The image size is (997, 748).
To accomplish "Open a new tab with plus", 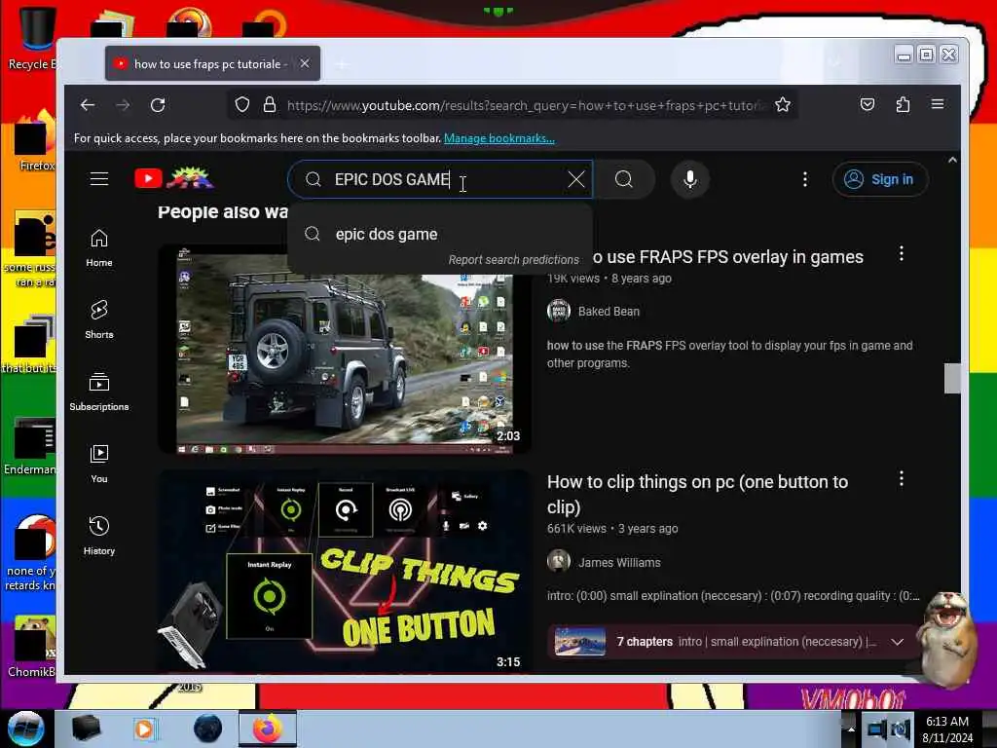I will tap(342, 63).
